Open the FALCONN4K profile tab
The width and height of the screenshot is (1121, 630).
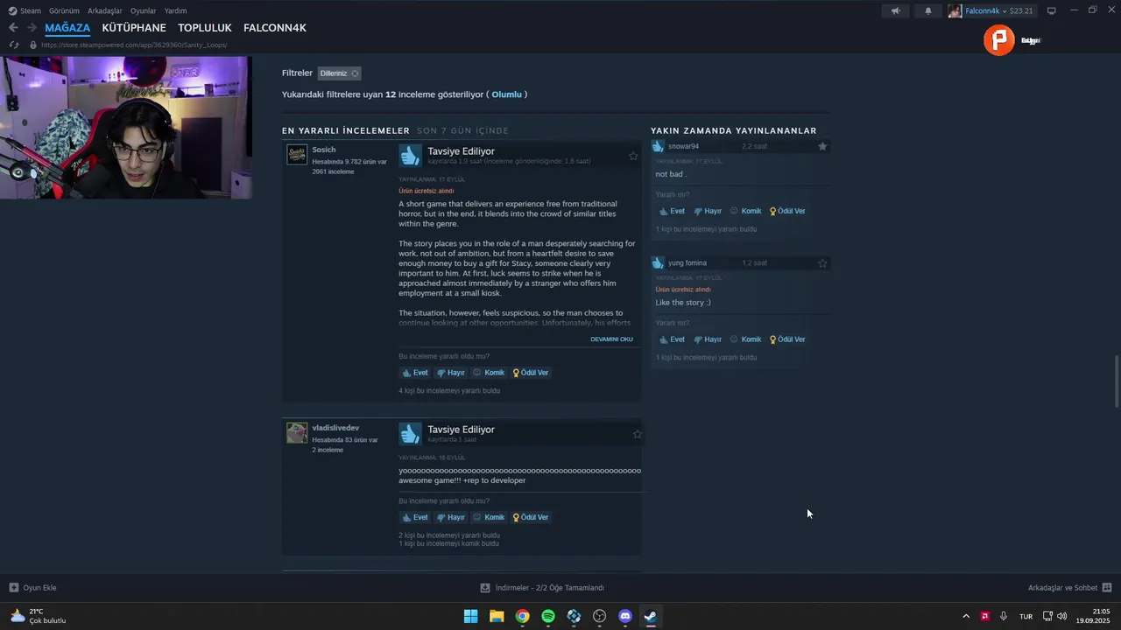275,28
